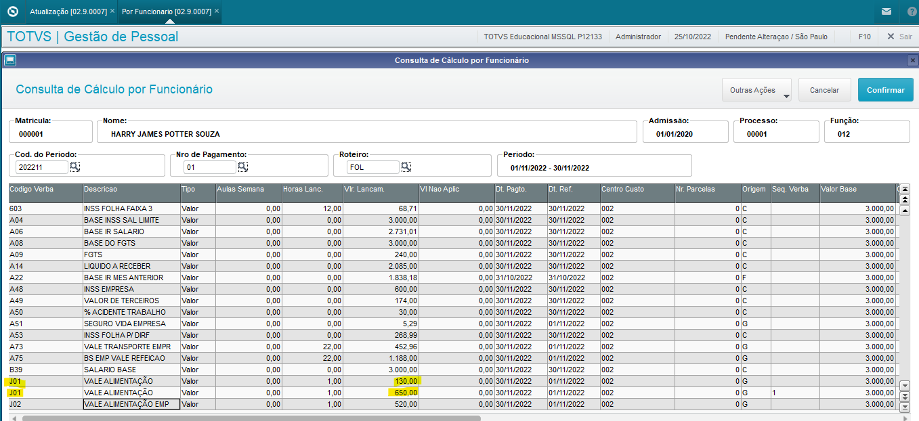Image resolution: width=919 pixels, height=421 pixels.
Task: Click the value 2.085,00 in Vlr. Lancam.
Action: point(402,266)
